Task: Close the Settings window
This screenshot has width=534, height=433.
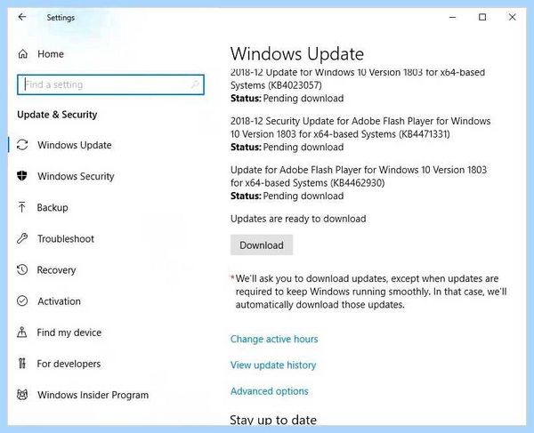Action: coord(513,17)
